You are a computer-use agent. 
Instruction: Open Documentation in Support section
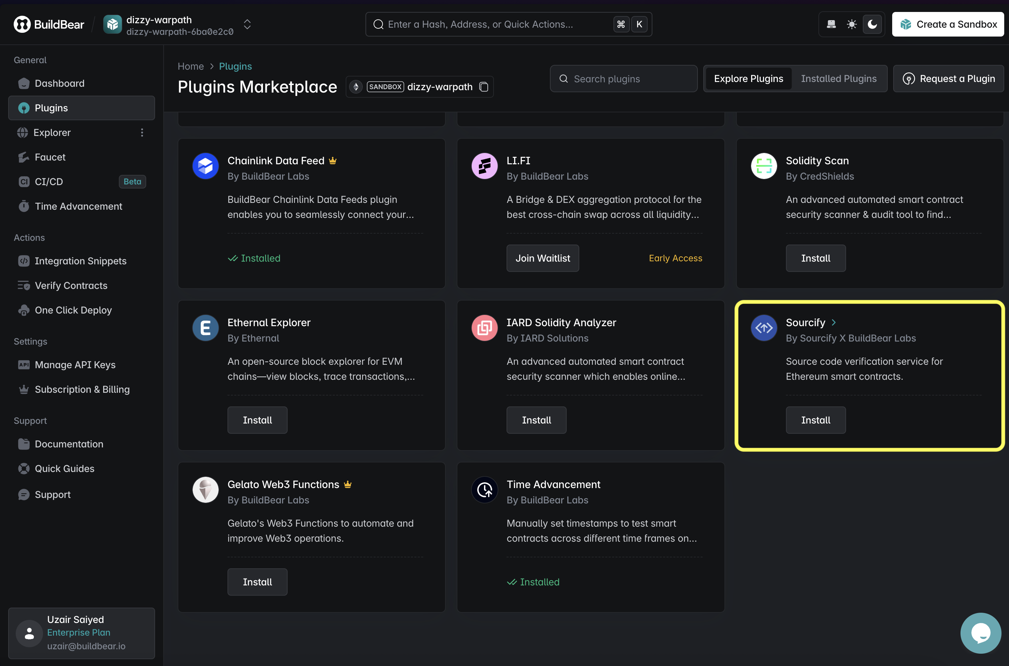point(82,444)
